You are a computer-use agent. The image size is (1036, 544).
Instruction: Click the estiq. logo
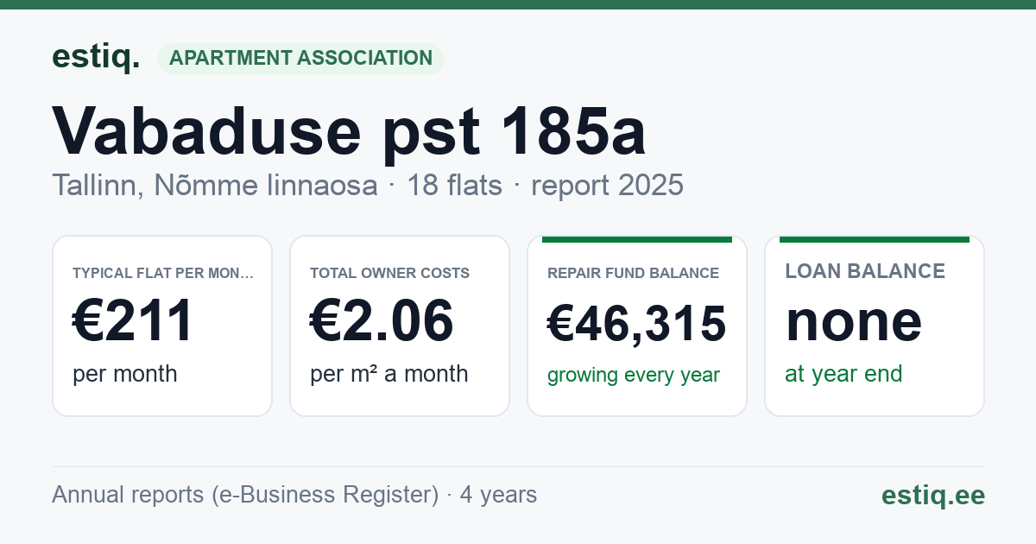click(x=96, y=57)
